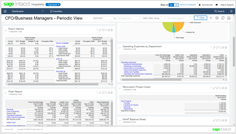This screenshot has width=236, height=134.
Task: Open the Top level entity dropdown
Action: (54, 5)
